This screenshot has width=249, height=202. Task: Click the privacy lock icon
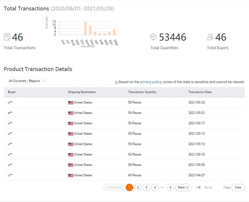click(x=116, y=82)
